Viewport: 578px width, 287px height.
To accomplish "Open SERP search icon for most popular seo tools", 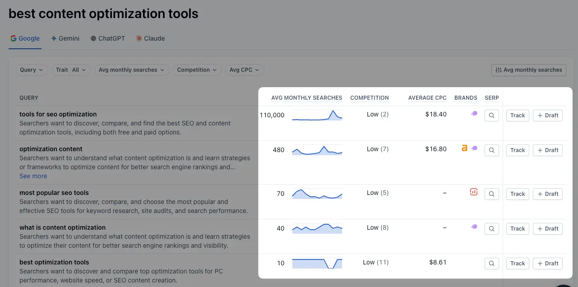I will (492, 194).
